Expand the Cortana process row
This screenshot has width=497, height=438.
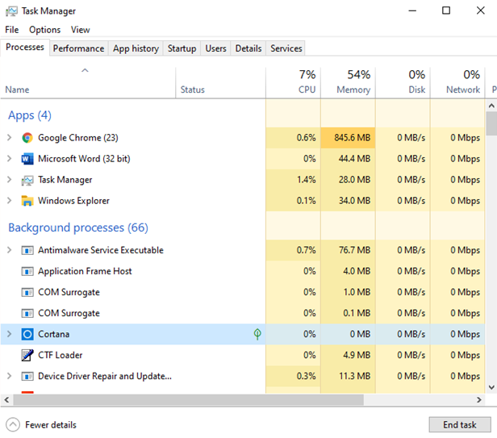tap(9, 334)
